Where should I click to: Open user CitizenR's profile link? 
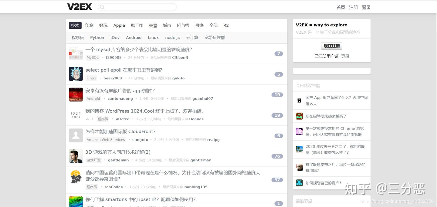pos(180,58)
